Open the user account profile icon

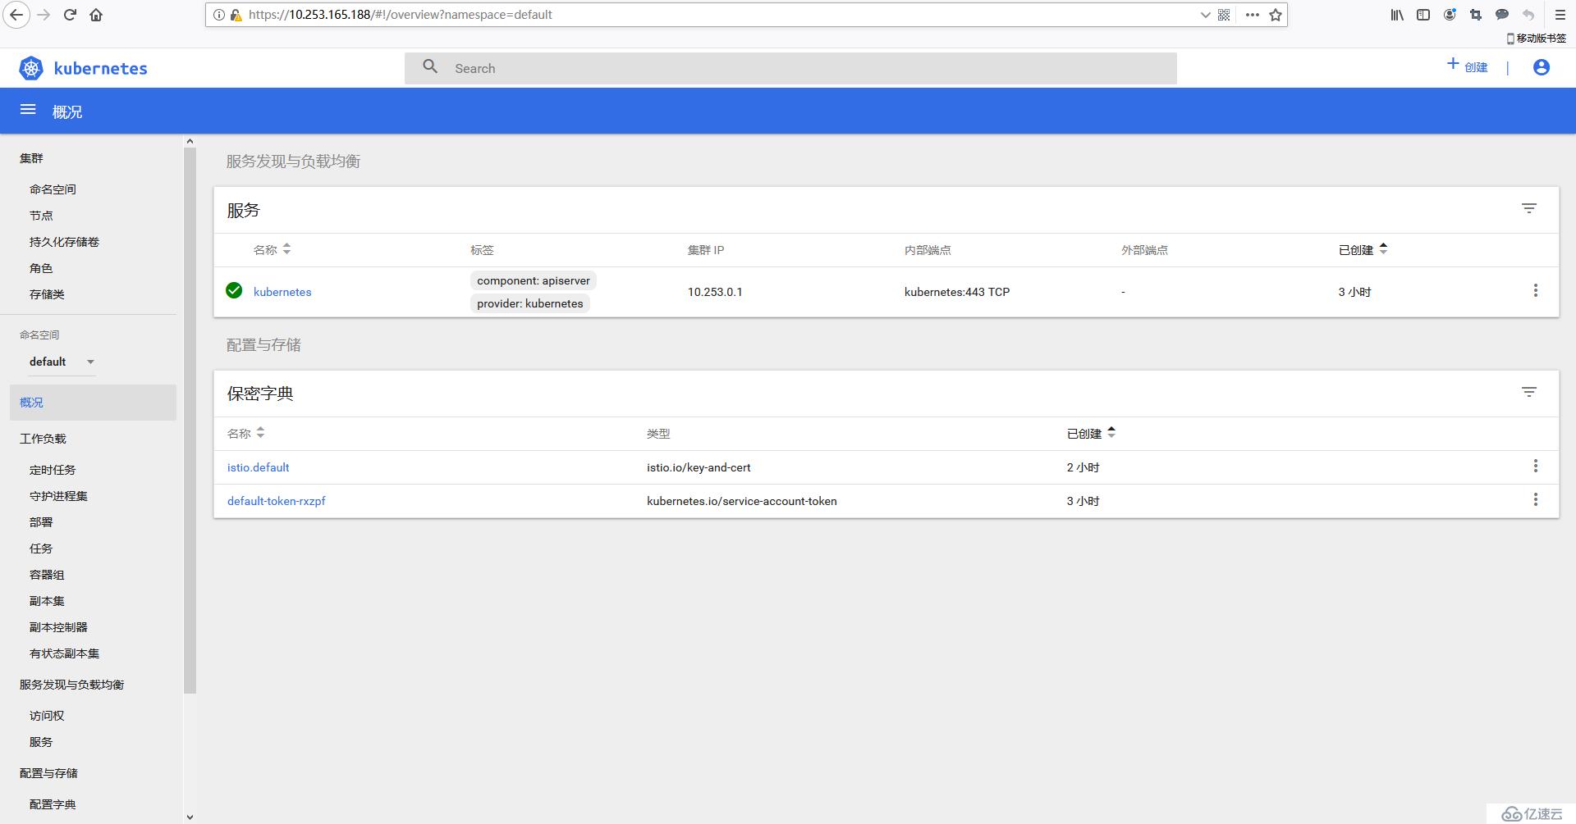[1542, 67]
